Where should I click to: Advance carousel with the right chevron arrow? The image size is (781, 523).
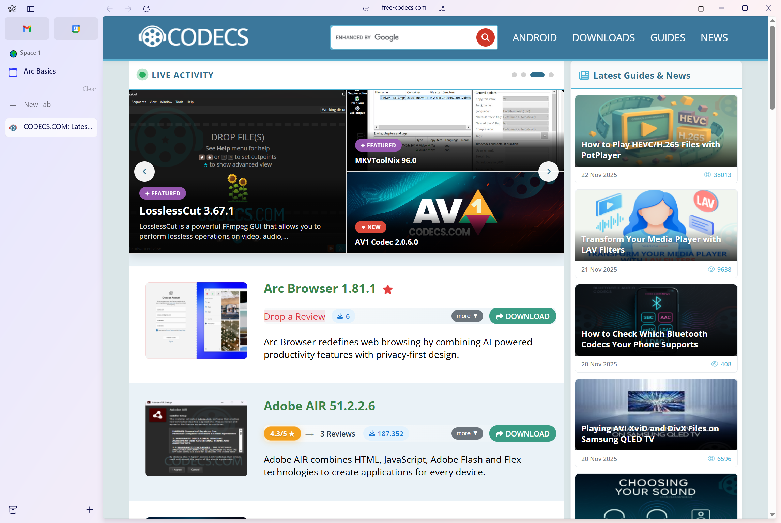548,172
